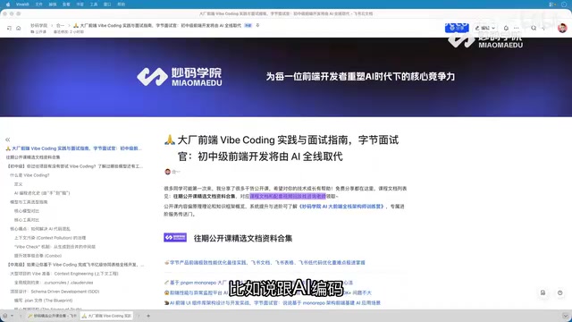The width and height of the screenshot is (572, 322).
Task: Open 字节产品前端极致性能优化最佳实践 link
Action: pyautogui.click(x=267, y=262)
